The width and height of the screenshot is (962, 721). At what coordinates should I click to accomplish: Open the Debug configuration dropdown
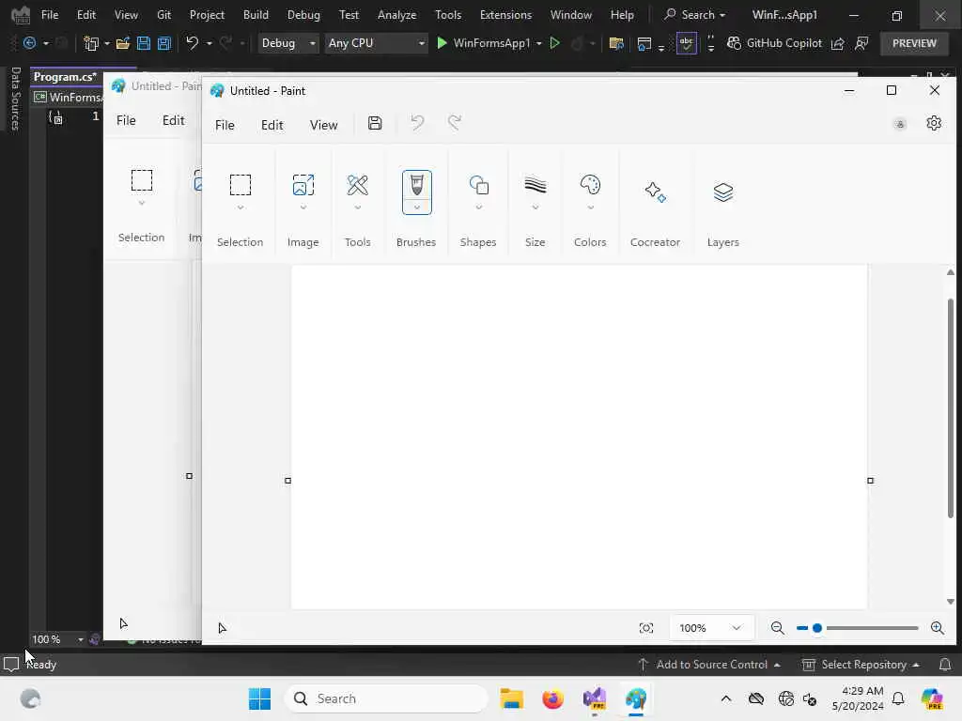287,43
